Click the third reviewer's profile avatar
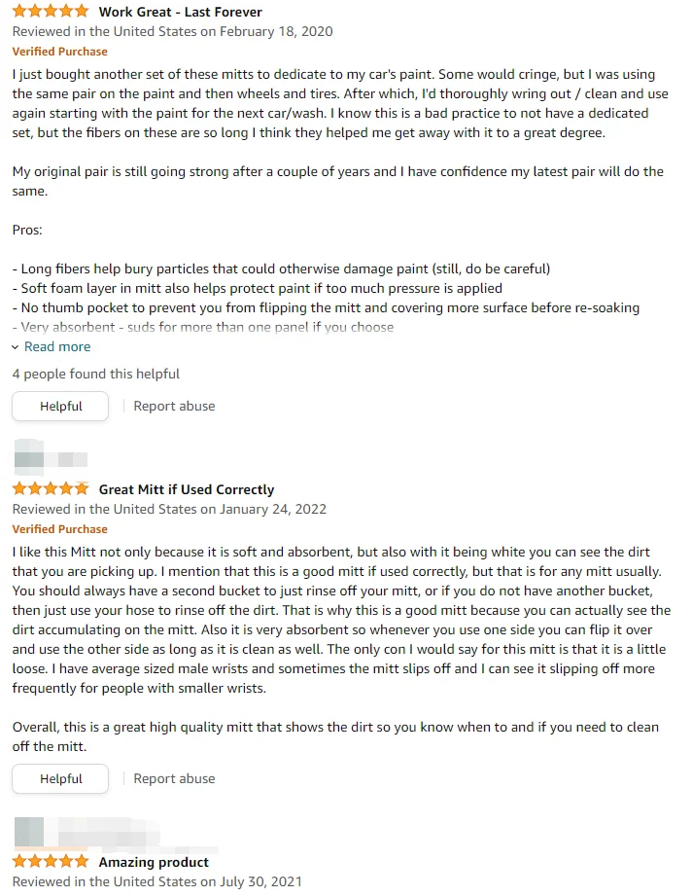The width and height of the screenshot is (692, 896). point(28,832)
